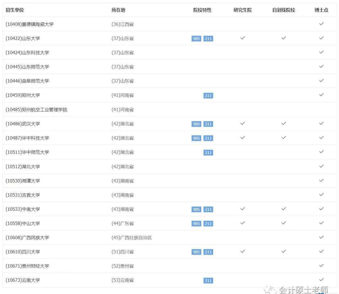Click the 自划线院校 column header
The height and width of the screenshot is (294, 339).
[284, 10]
